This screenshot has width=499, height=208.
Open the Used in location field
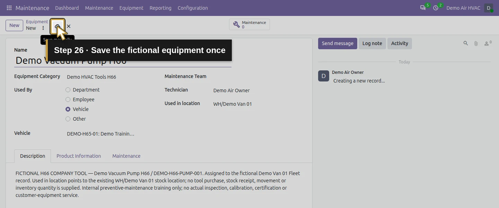coord(258,104)
